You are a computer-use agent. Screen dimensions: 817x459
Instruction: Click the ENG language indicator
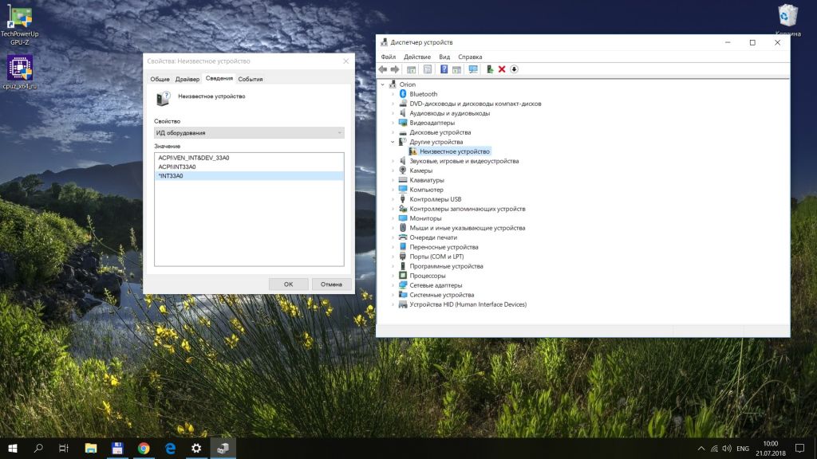coord(743,448)
